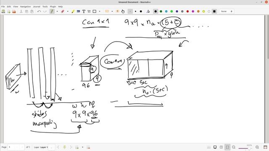Pick the yellow pen color
Viewport: 269px width, 151px height.
click(x=203, y=11)
